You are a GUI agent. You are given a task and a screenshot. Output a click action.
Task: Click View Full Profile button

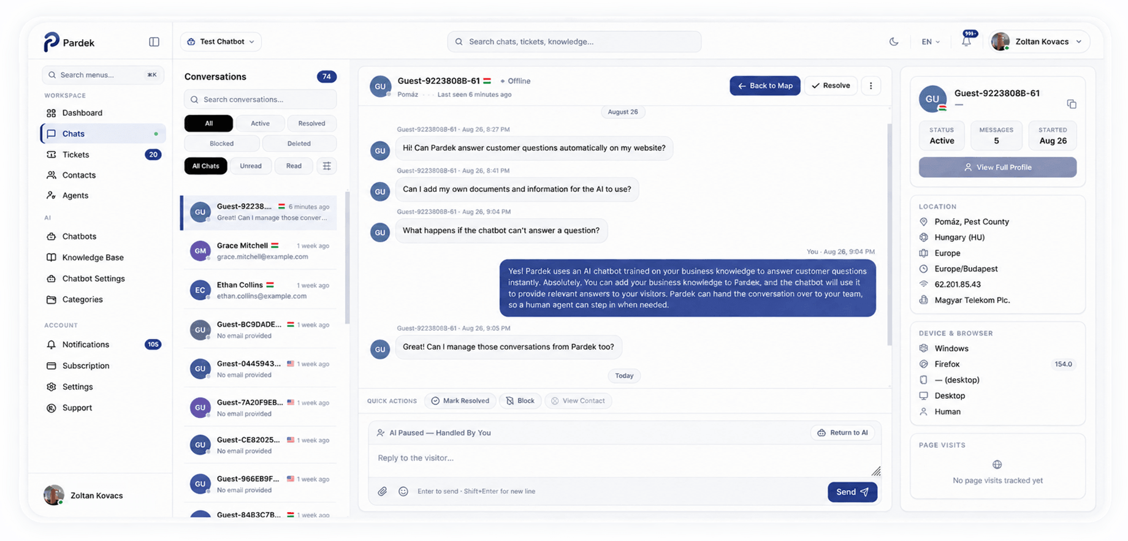[997, 167]
